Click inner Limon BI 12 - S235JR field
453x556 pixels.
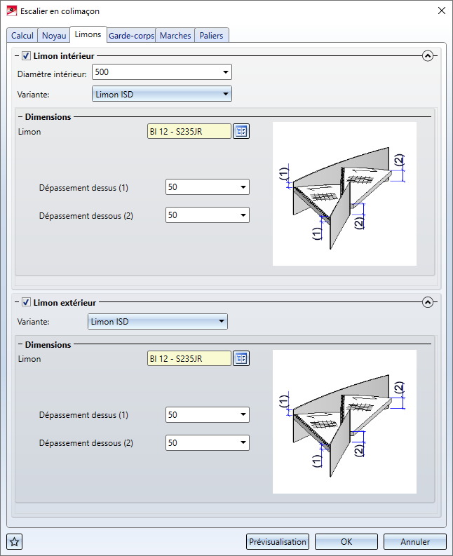[x=189, y=131]
